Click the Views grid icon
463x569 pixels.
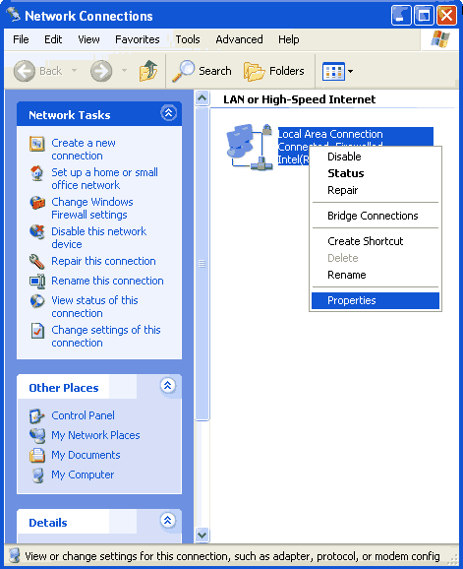click(x=333, y=72)
